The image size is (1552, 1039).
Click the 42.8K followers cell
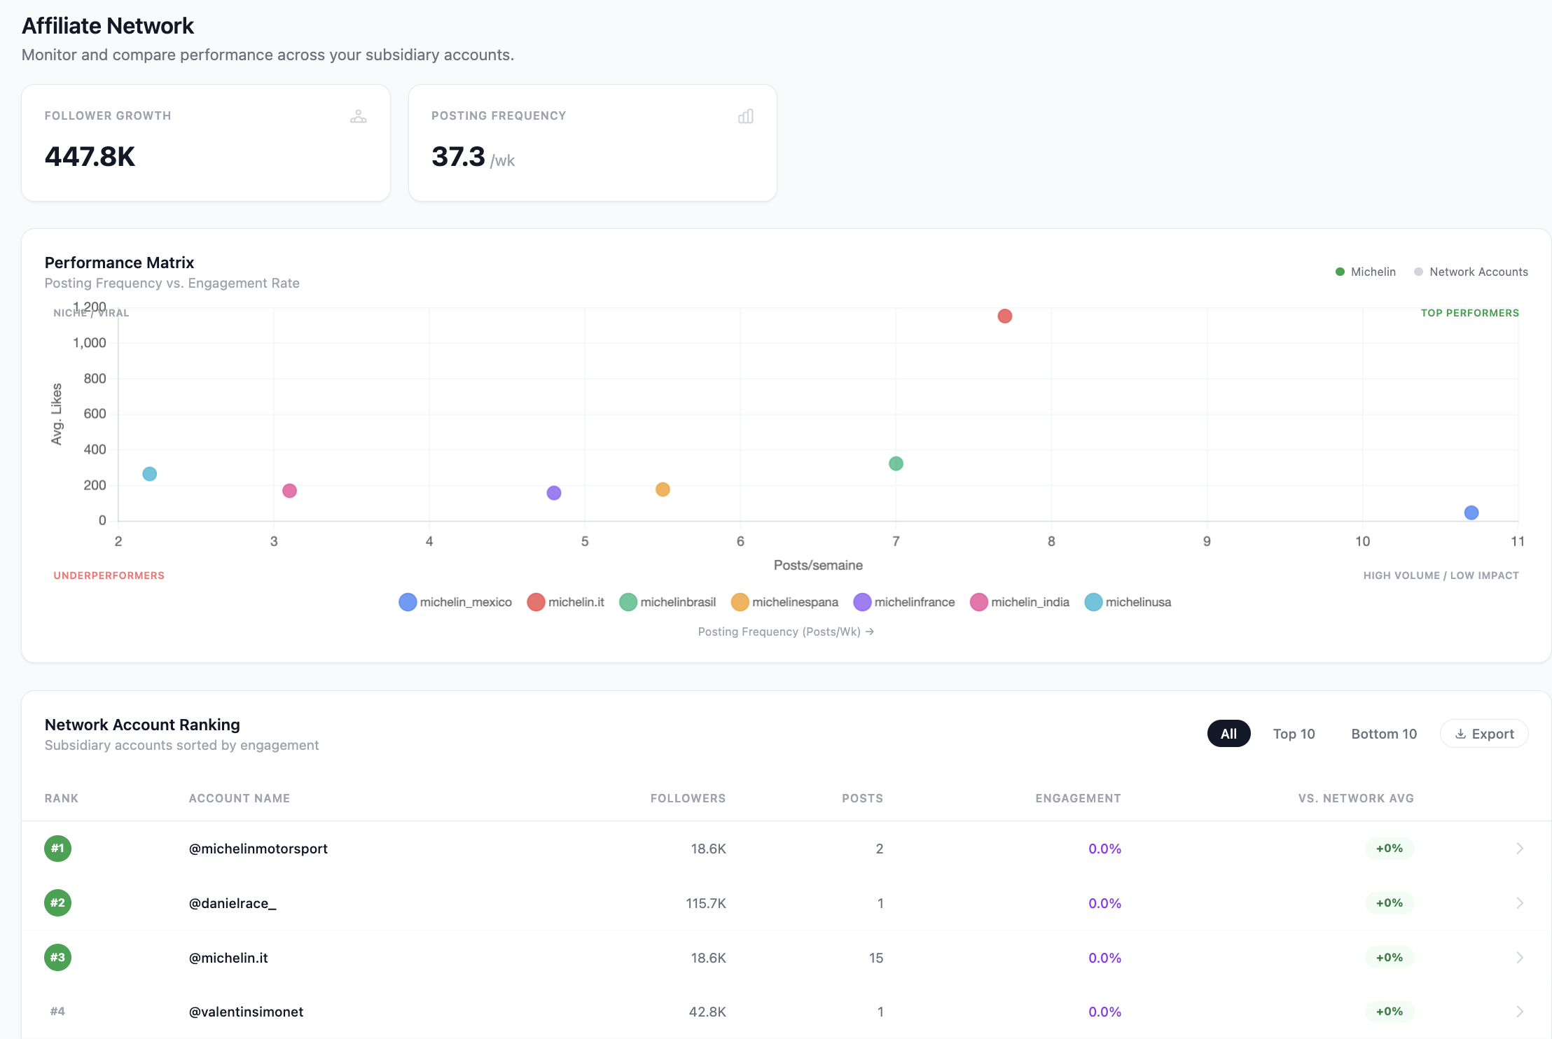tap(707, 1012)
